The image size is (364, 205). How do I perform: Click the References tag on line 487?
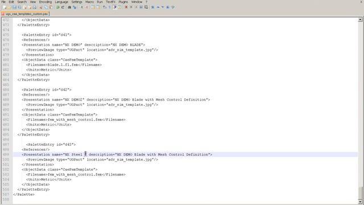36,95
